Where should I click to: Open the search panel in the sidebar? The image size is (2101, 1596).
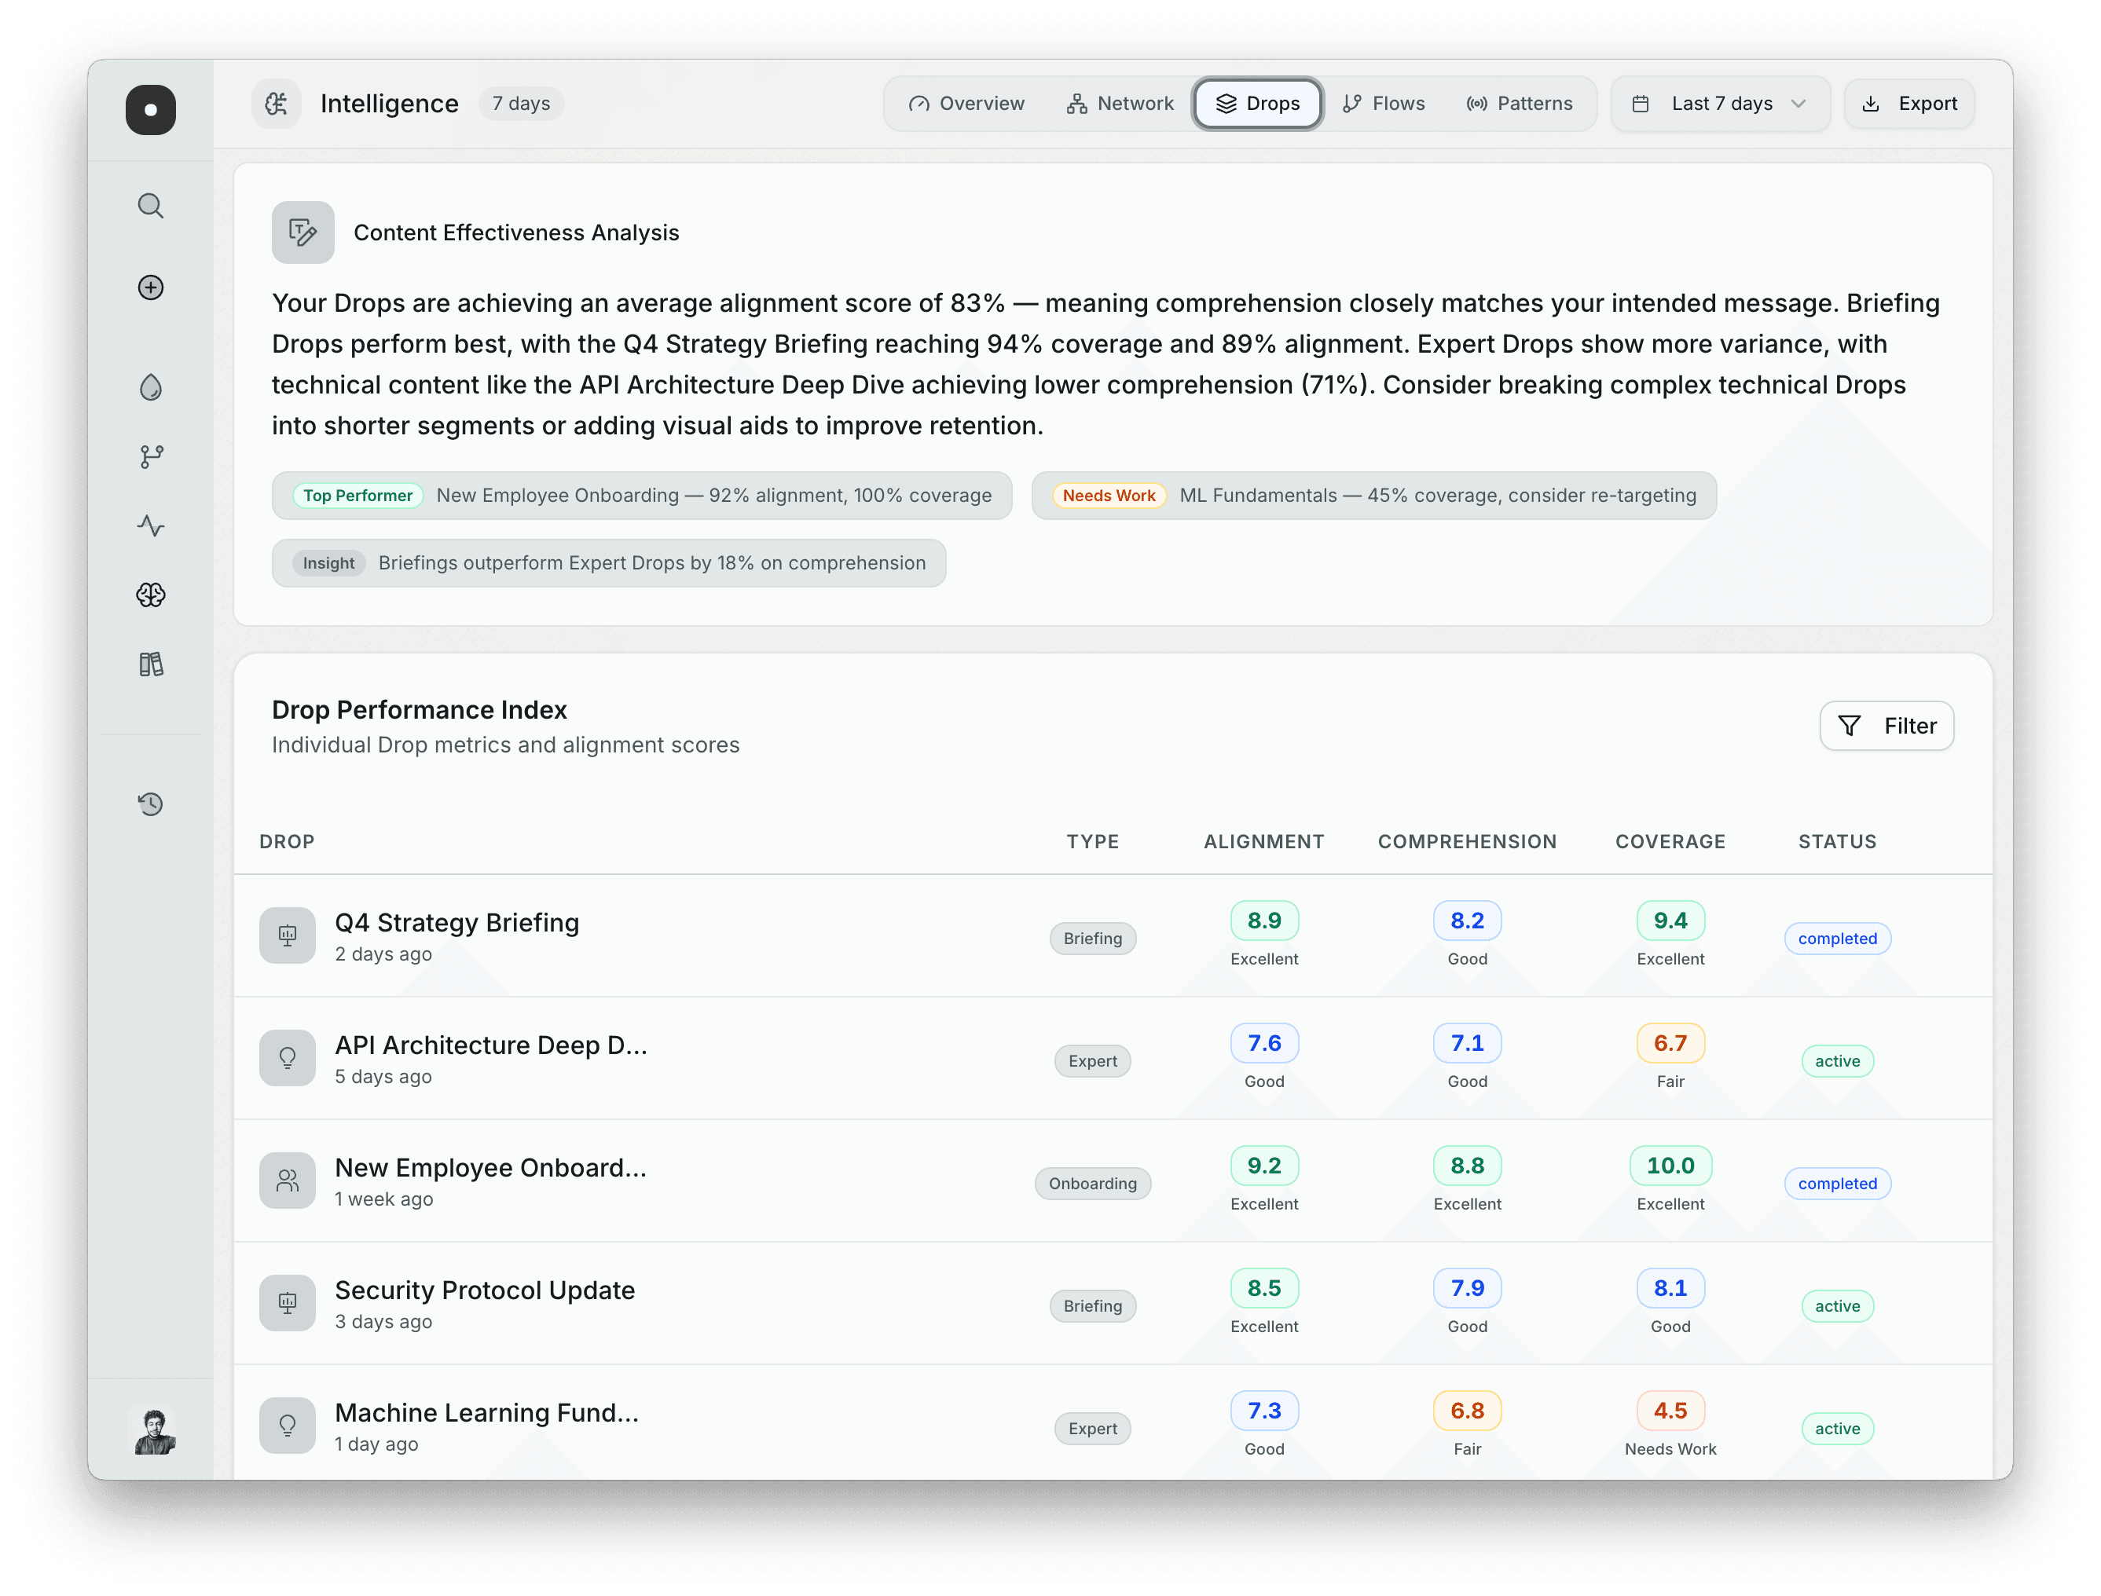pos(150,205)
